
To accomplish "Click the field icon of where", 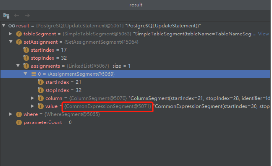I will 19,114.
